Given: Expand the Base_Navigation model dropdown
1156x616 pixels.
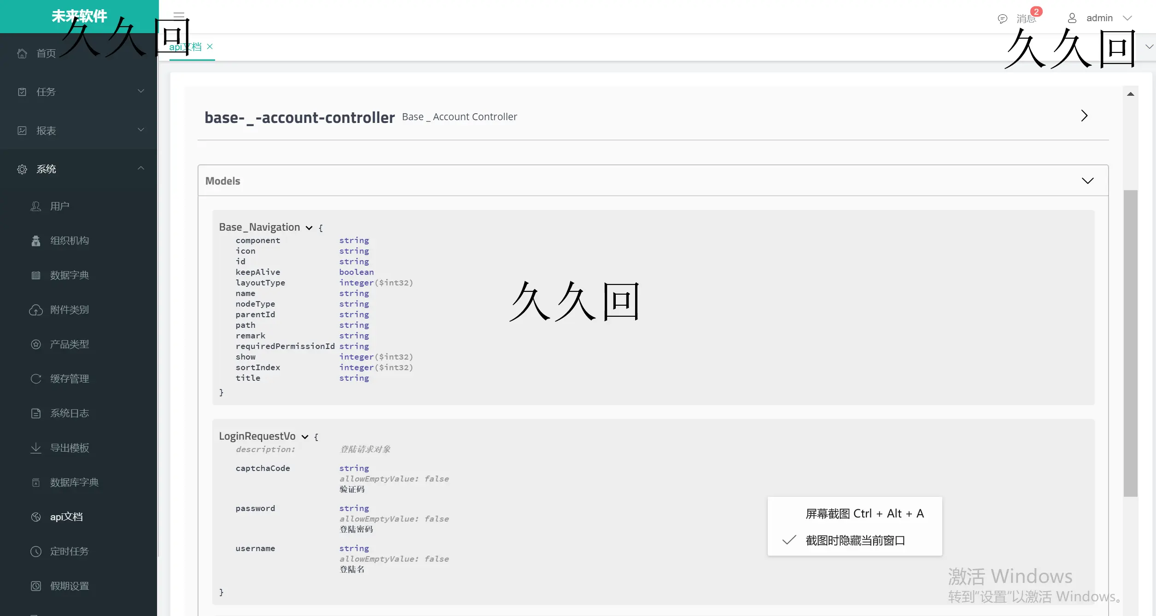Looking at the screenshot, I should (309, 227).
